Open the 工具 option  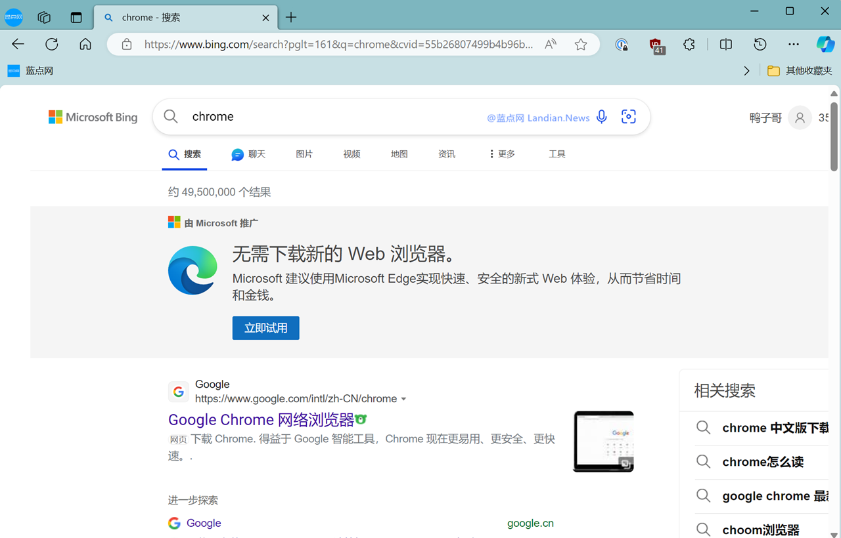click(557, 154)
